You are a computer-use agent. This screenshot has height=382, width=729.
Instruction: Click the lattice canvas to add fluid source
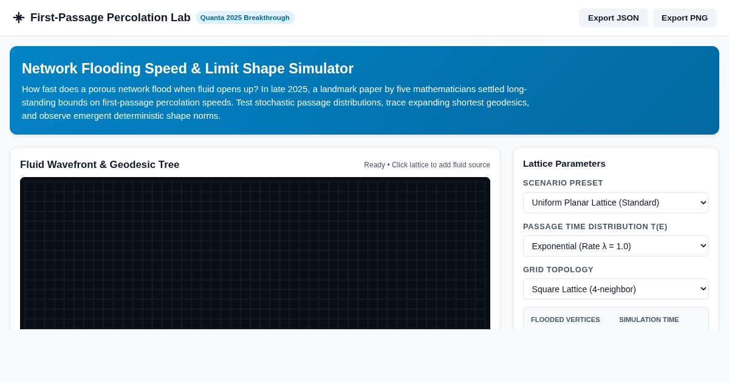[255, 253]
